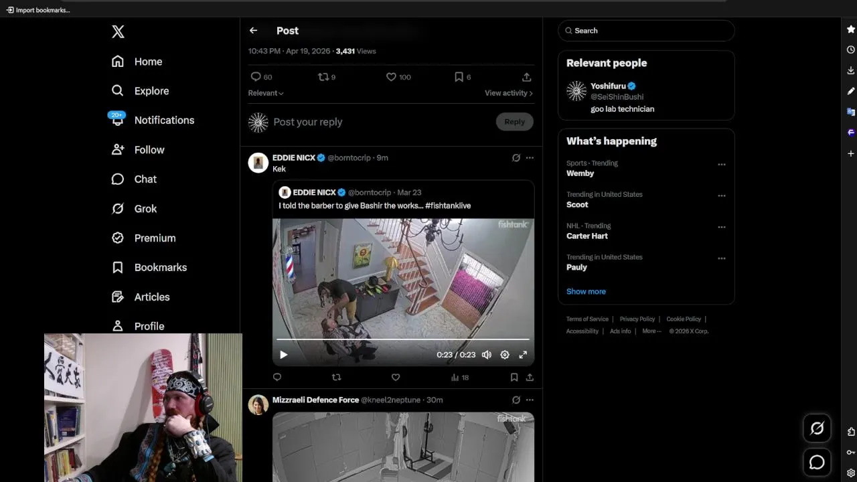The image size is (857, 482).
Task: Open Wemby trending topic
Action: click(580, 173)
